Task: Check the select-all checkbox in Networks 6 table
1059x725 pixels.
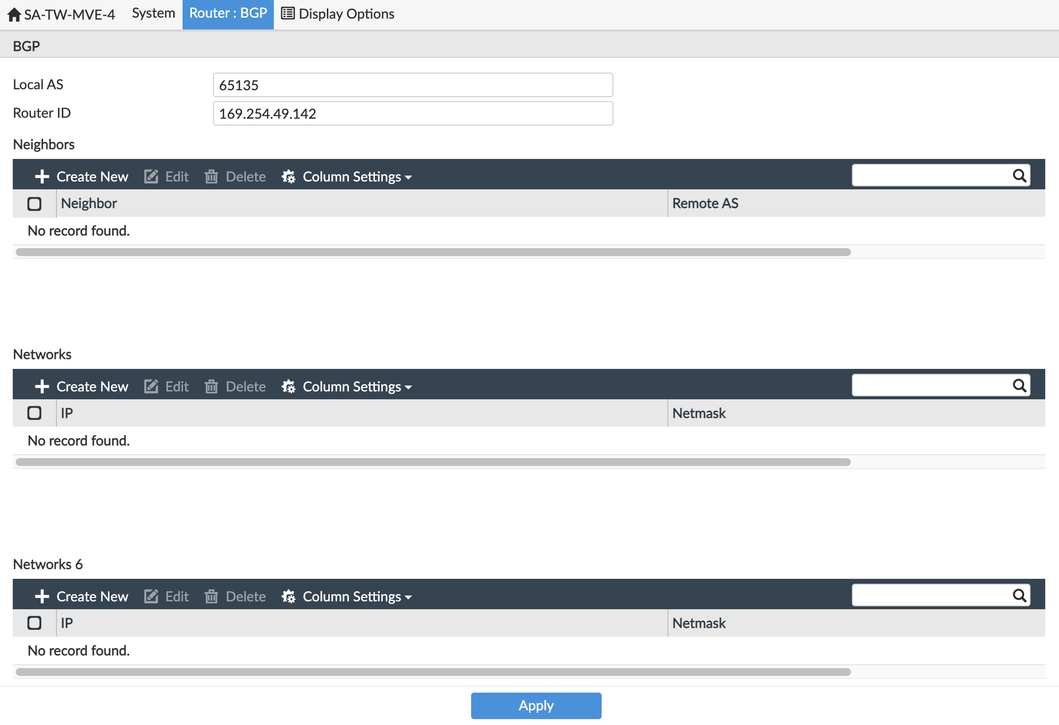Action: [x=34, y=623]
